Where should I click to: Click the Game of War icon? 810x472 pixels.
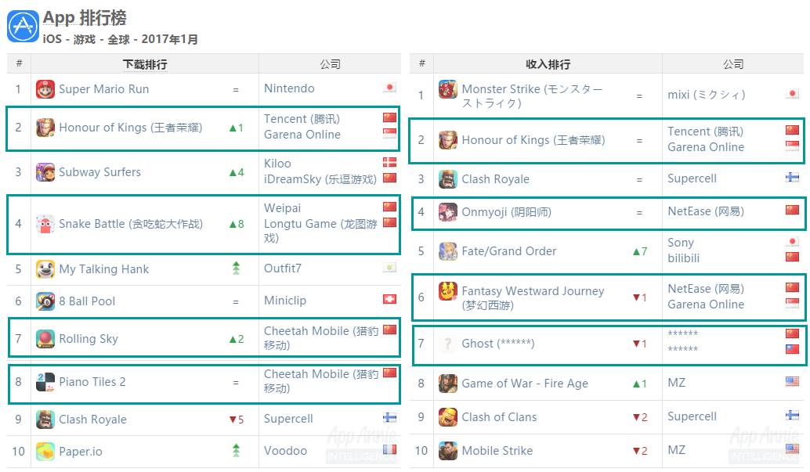pyautogui.click(x=448, y=384)
